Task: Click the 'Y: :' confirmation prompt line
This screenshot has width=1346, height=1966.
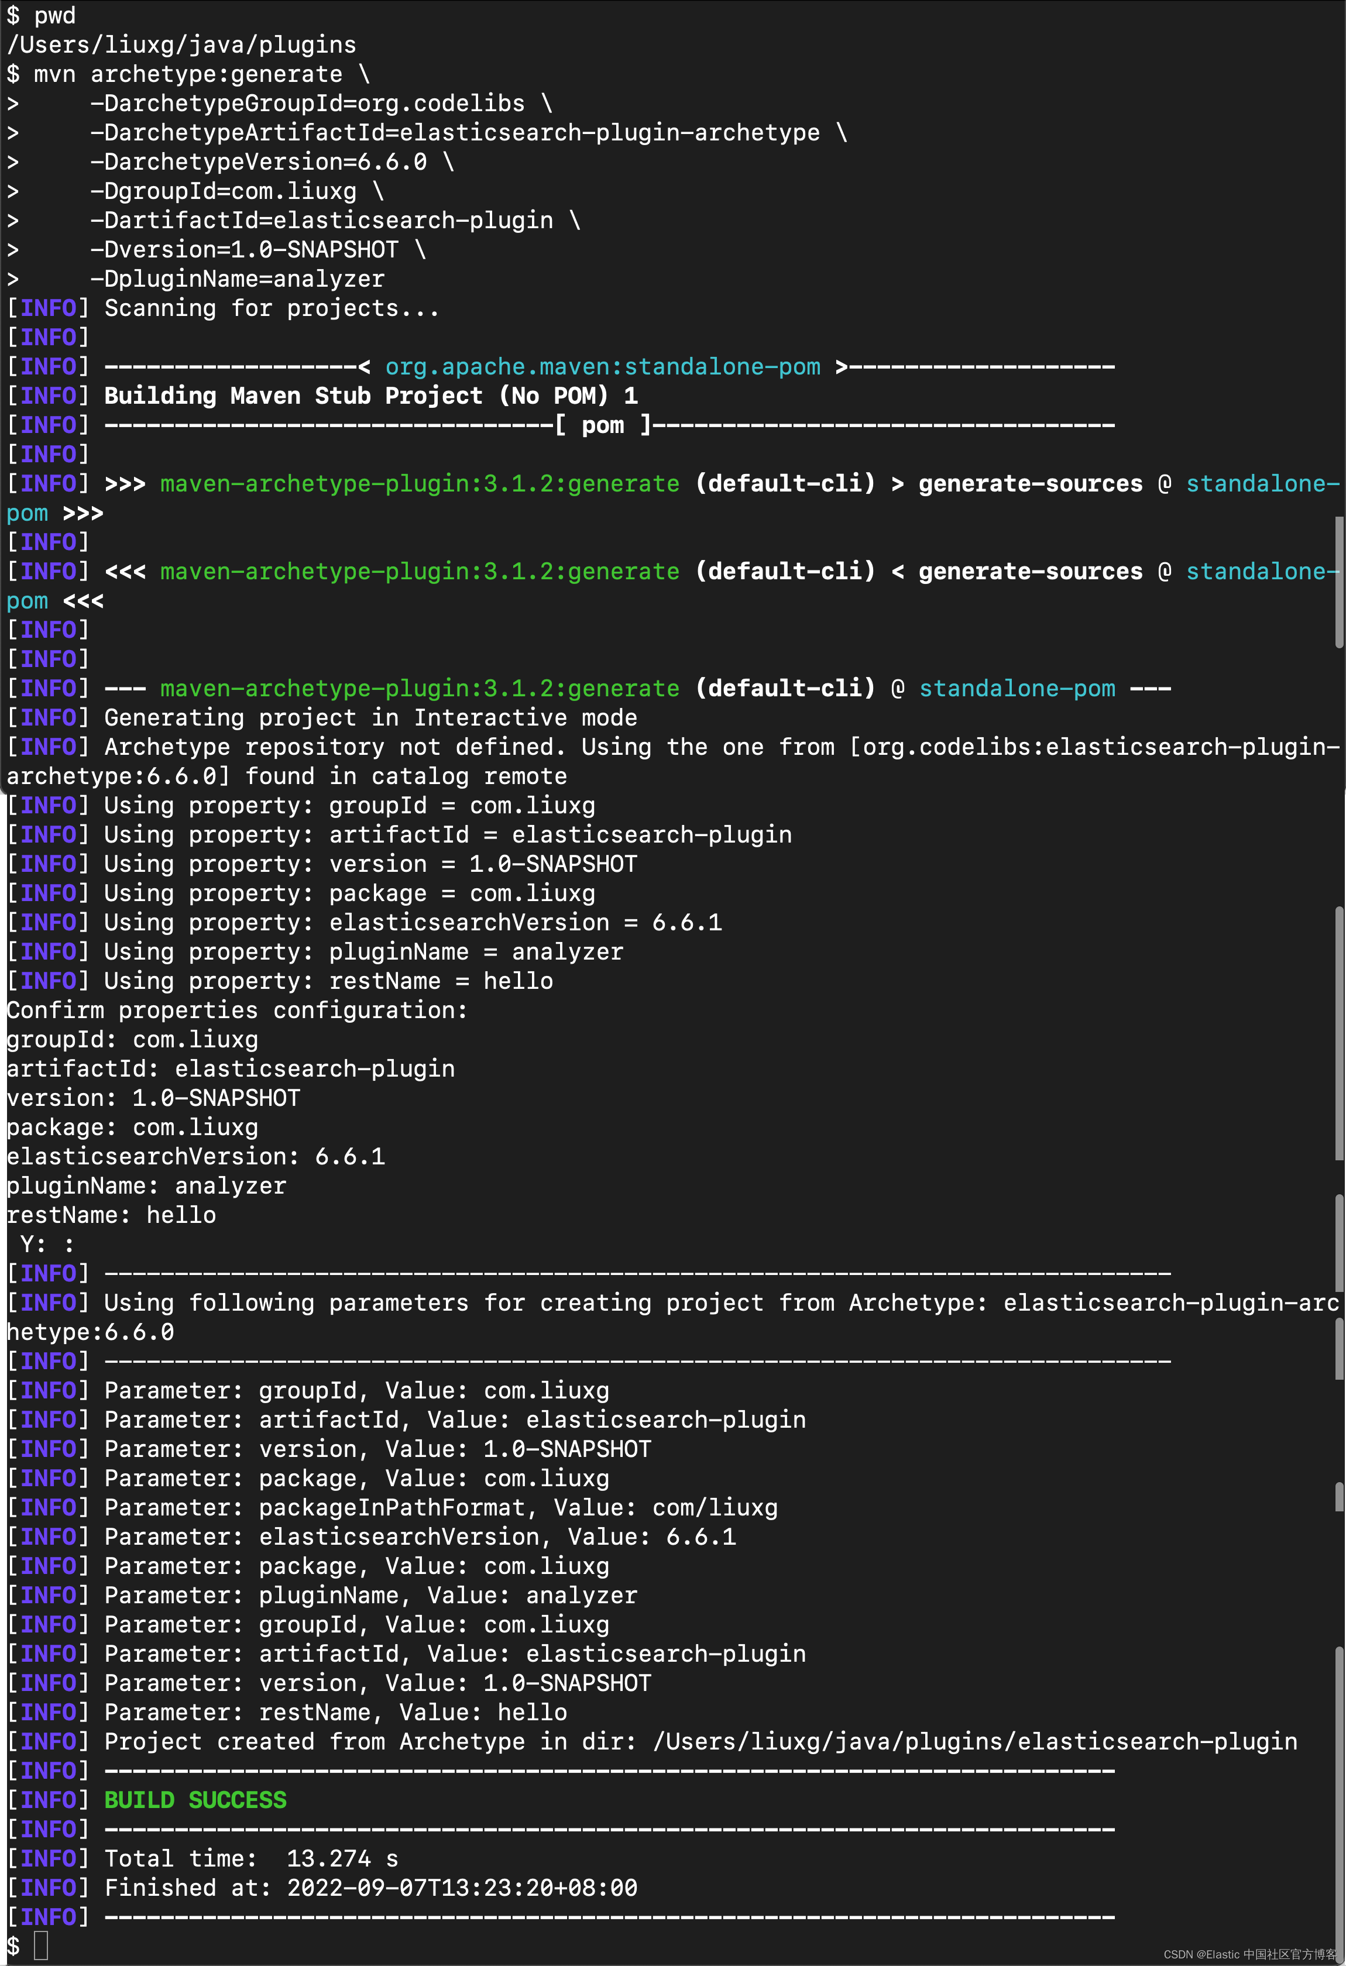Action: coord(46,1243)
